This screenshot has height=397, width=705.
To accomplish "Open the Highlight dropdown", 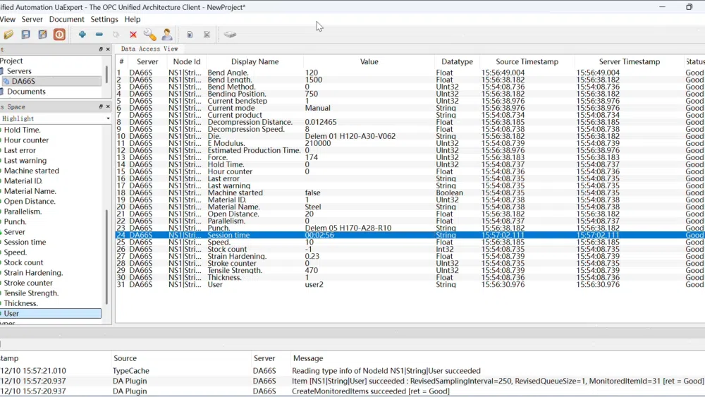I will click(x=55, y=118).
